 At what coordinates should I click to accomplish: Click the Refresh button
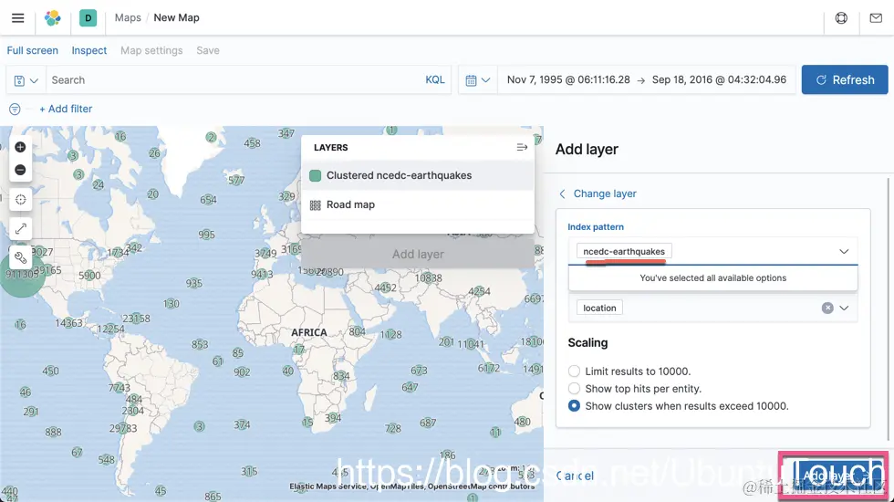[845, 80]
